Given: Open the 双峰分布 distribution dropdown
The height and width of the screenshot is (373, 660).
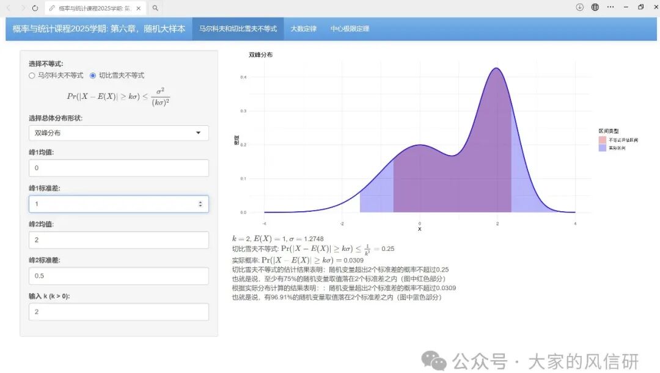Looking at the screenshot, I should 118,132.
